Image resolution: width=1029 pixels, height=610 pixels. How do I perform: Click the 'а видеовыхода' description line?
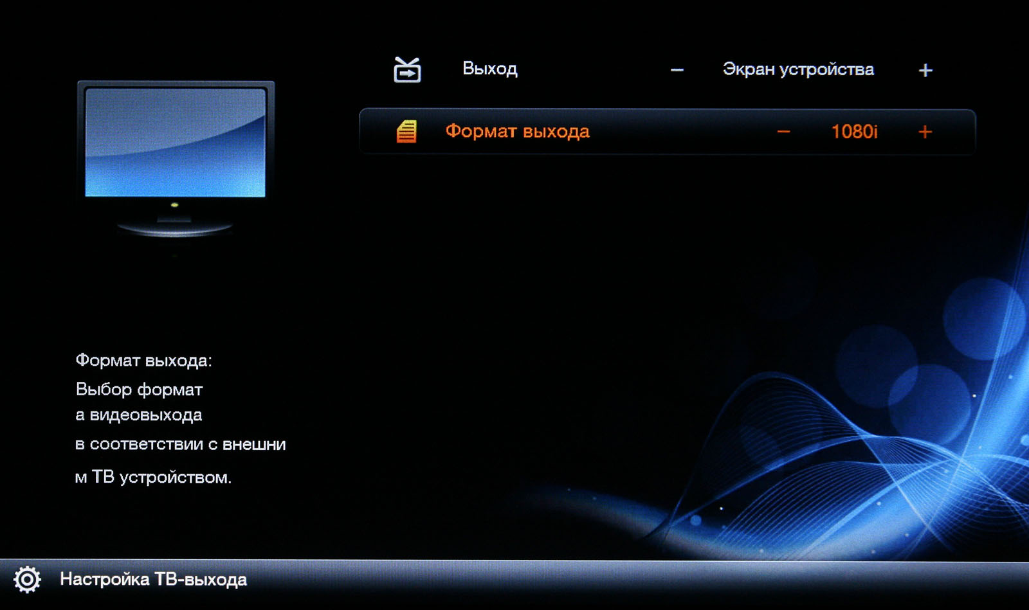click(x=138, y=415)
